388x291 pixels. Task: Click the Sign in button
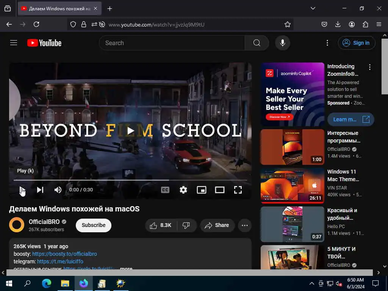(356, 43)
